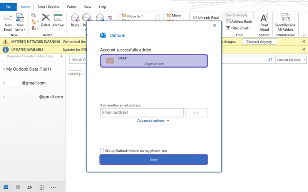This screenshot has height=192, width=308.
Task: Click the New Email icon
Action: click(x=8, y=18)
